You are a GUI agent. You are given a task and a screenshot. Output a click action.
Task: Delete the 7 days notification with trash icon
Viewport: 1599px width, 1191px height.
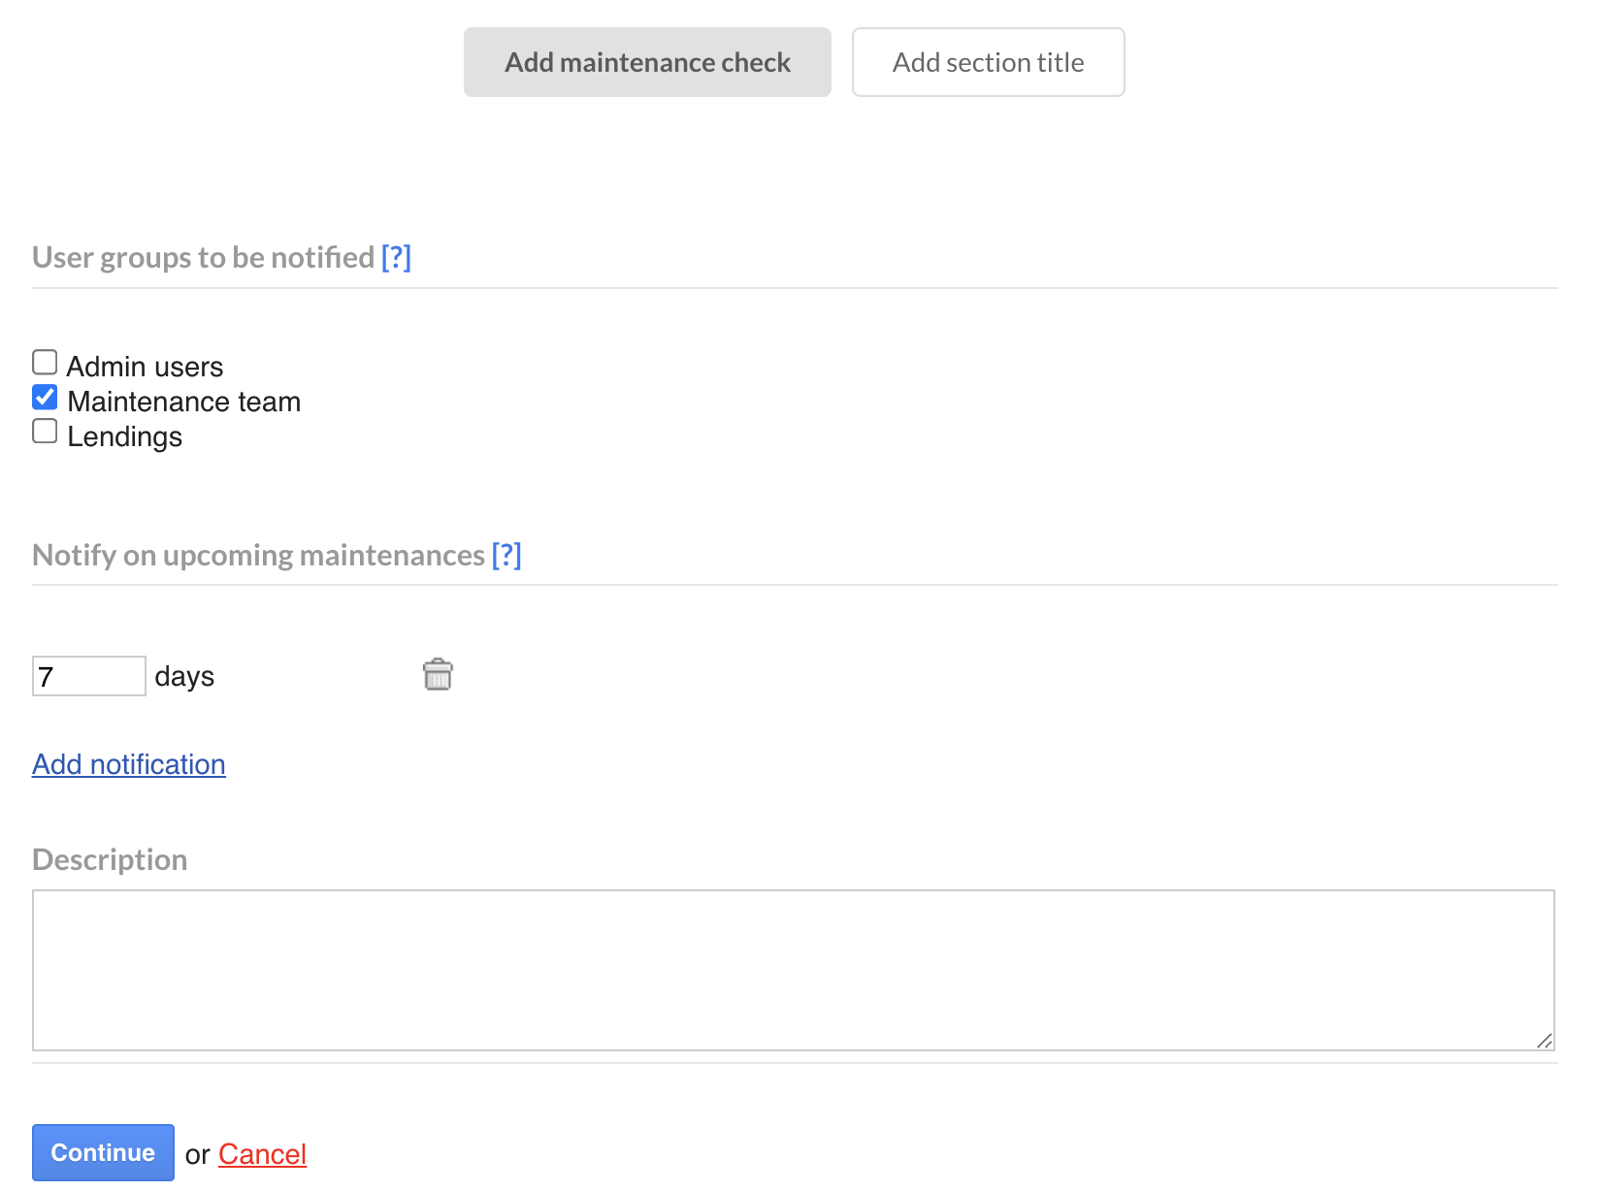[438, 674]
